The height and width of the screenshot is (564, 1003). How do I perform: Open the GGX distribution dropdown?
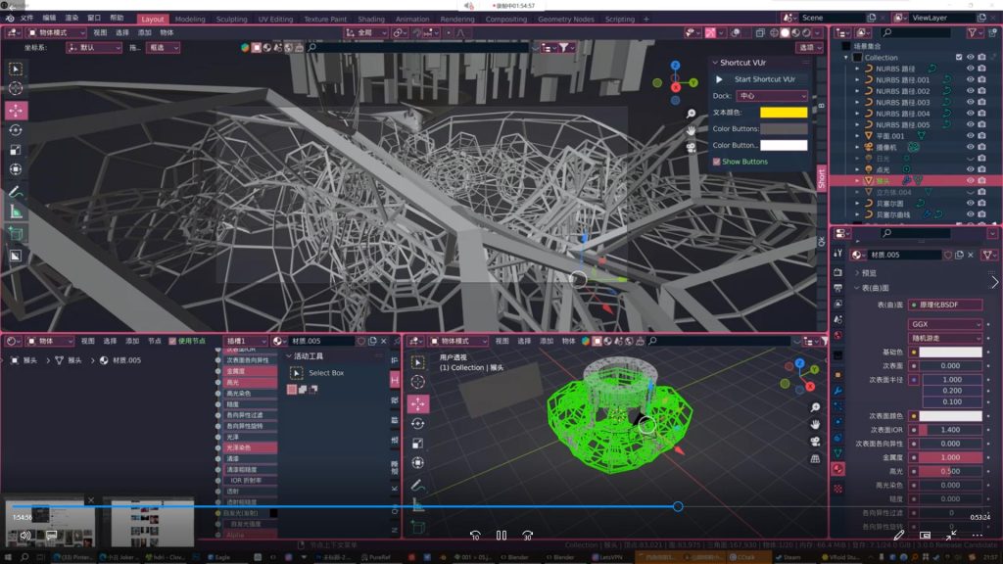pos(945,324)
